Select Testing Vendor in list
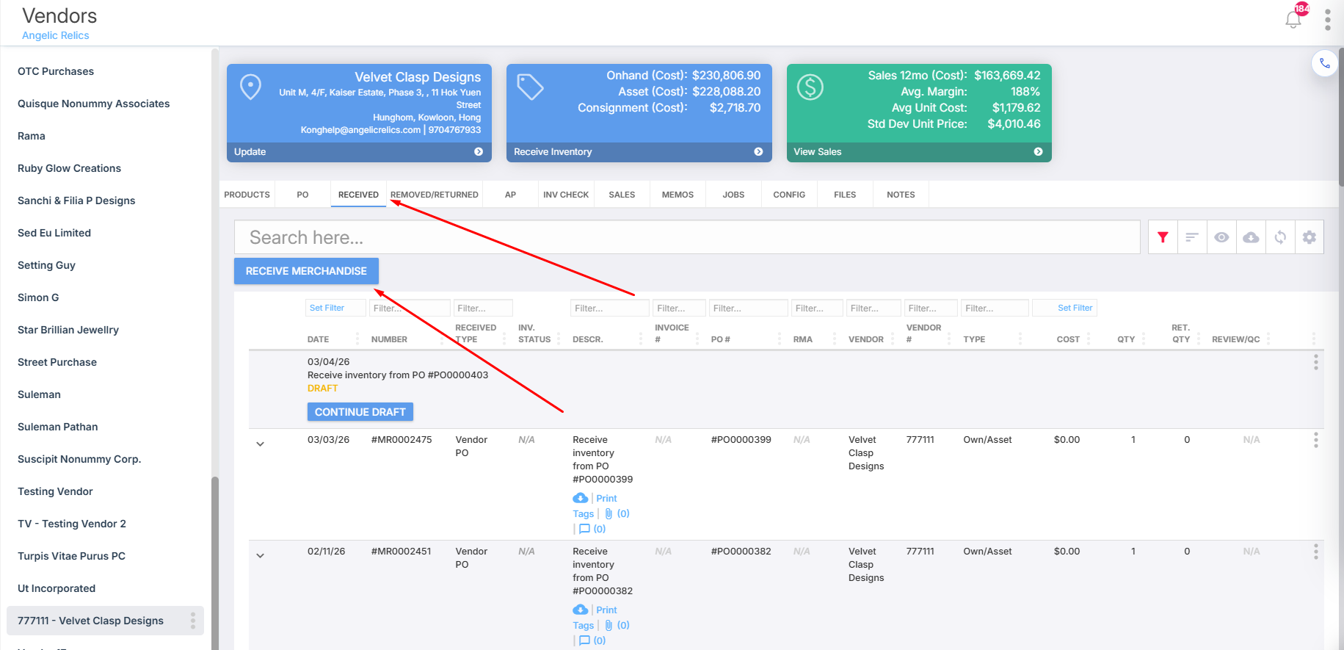The width and height of the screenshot is (1344, 650). pos(56,491)
